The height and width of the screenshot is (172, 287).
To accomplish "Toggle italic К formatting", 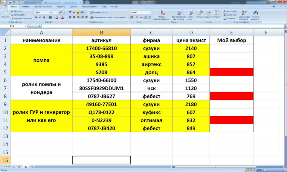I will pos(40,17).
